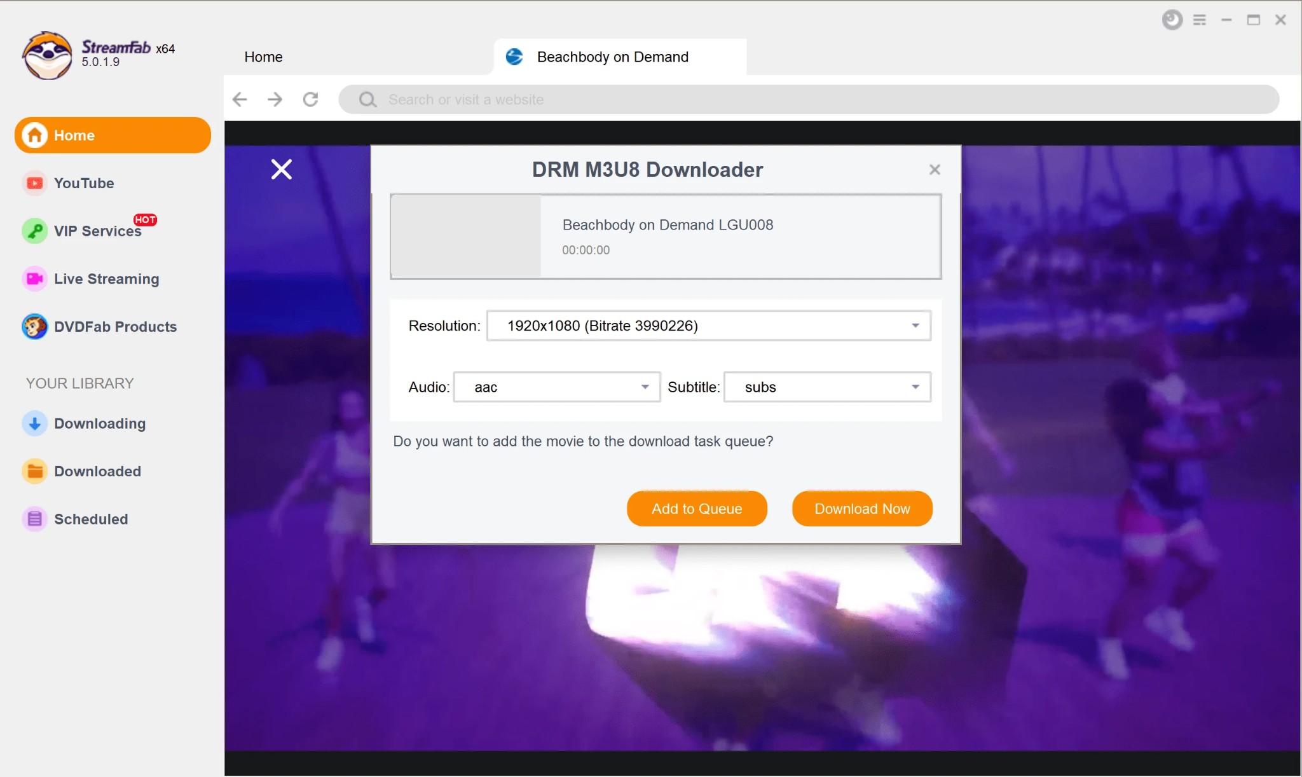View Downloading library section
The width and height of the screenshot is (1302, 777).
pyautogui.click(x=100, y=423)
